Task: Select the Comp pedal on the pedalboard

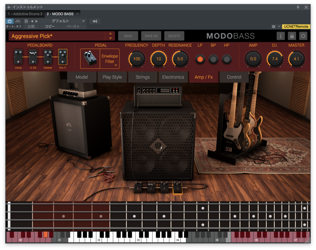Action: click(18, 57)
